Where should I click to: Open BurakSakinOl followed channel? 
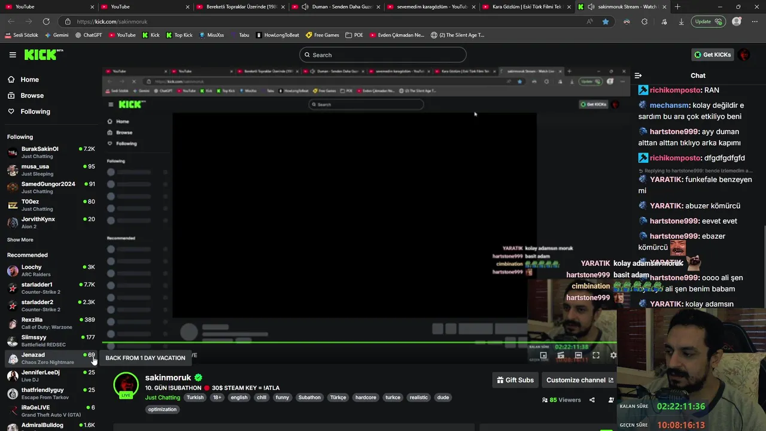tap(51, 152)
